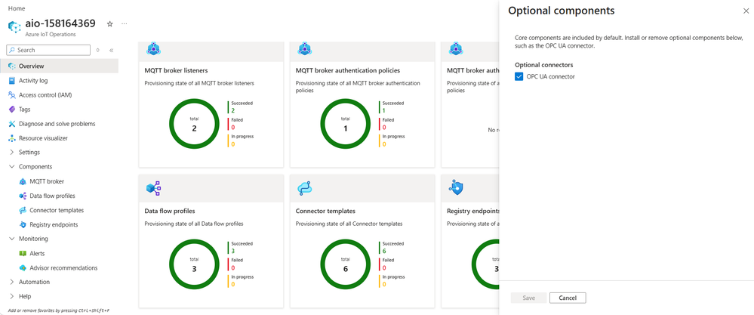Click the Registry endpoints sidebar icon
This screenshot has width=754, height=315.
23,224
